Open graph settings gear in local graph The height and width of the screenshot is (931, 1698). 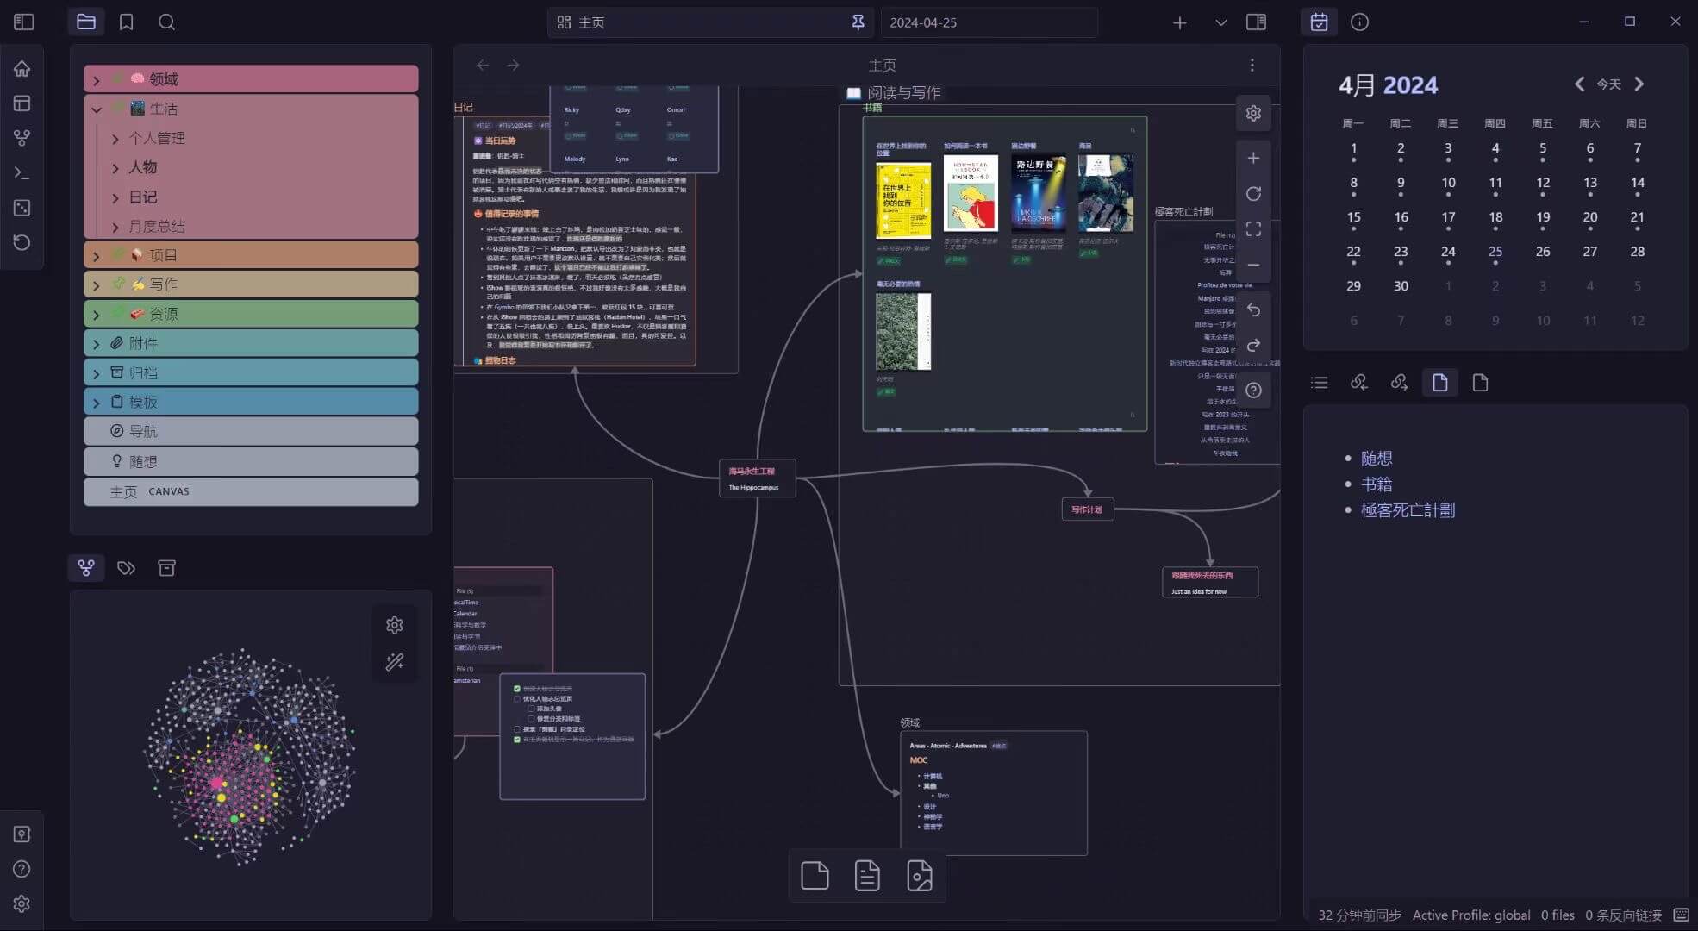pos(395,625)
